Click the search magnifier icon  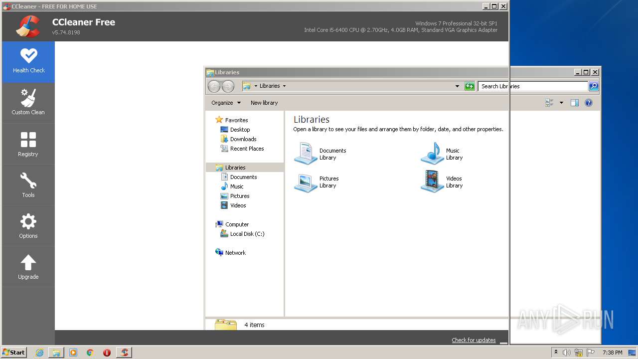pyautogui.click(x=594, y=86)
